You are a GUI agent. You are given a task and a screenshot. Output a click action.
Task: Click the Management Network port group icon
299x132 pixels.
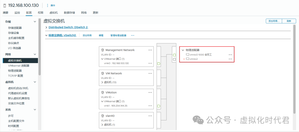point(103,50)
